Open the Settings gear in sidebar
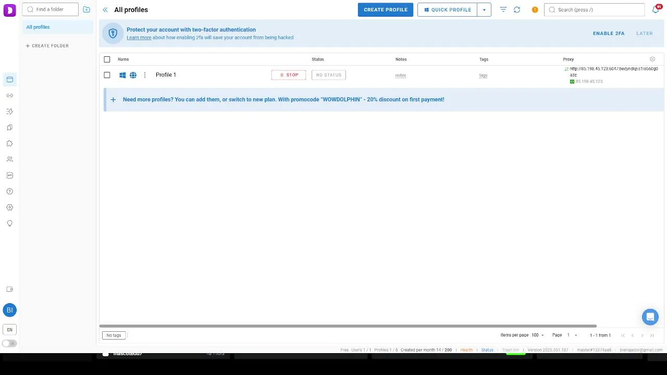Viewport: 667px width, 375px height. coord(9,207)
